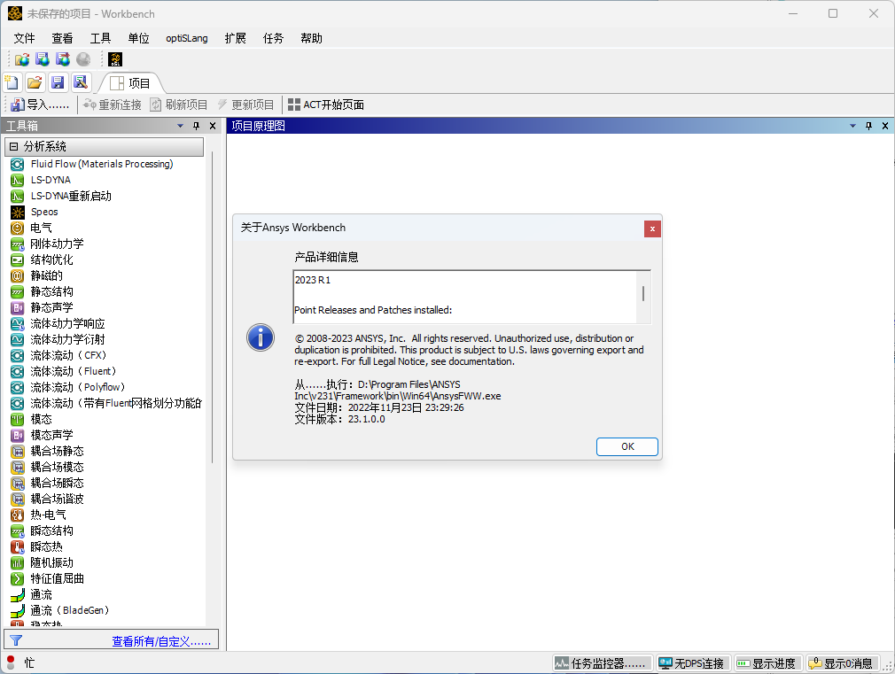Image resolution: width=895 pixels, height=674 pixels.
Task: Click the 瞬态热 system icon
Action: [x=17, y=546]
